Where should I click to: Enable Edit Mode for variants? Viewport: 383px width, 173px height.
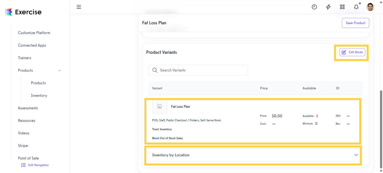click(x=352, y=52)
